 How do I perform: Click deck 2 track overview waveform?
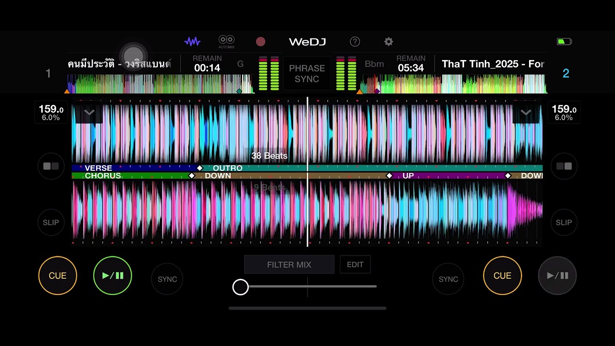tap(453, 84)
